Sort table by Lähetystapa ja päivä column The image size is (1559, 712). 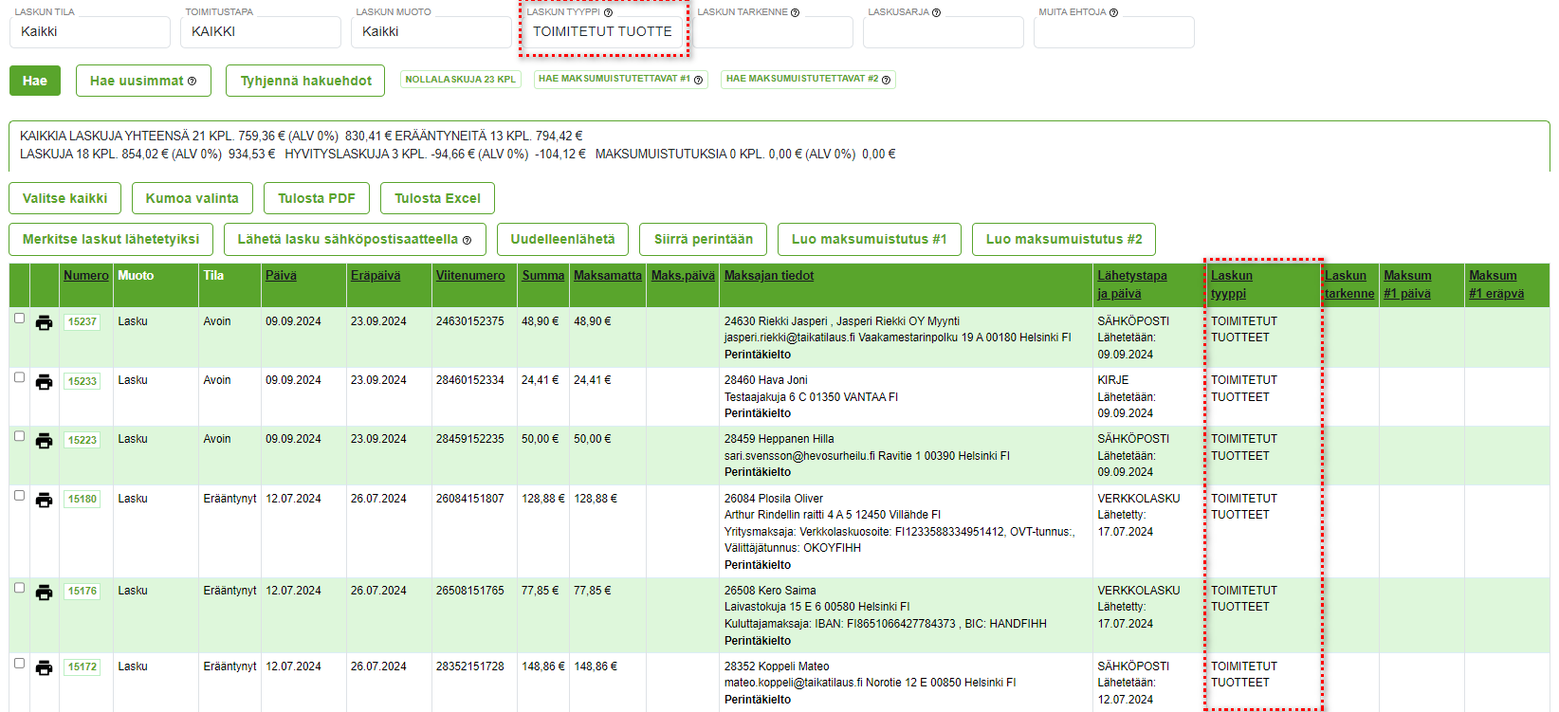1132,284
